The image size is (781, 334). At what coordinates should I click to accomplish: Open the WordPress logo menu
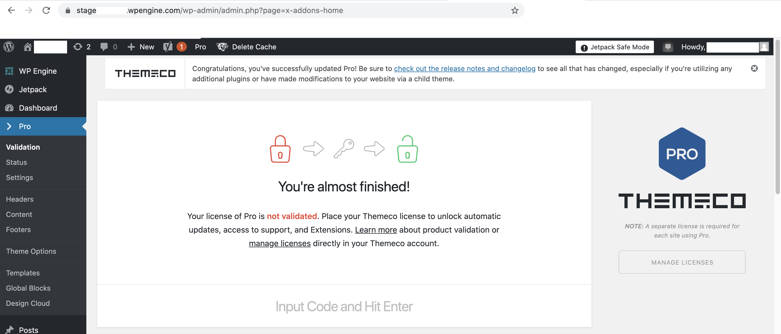[x=9, y=47]
